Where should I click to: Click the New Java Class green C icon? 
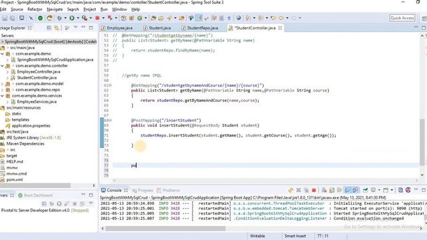pyautogui.click(x=139, y=18)
